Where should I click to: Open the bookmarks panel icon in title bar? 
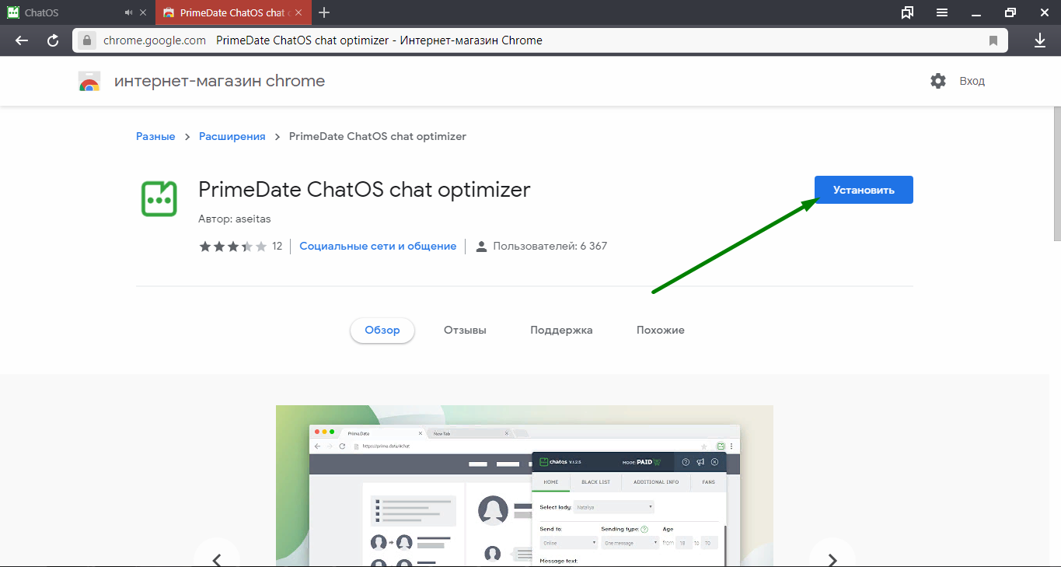tap(907, 12)
